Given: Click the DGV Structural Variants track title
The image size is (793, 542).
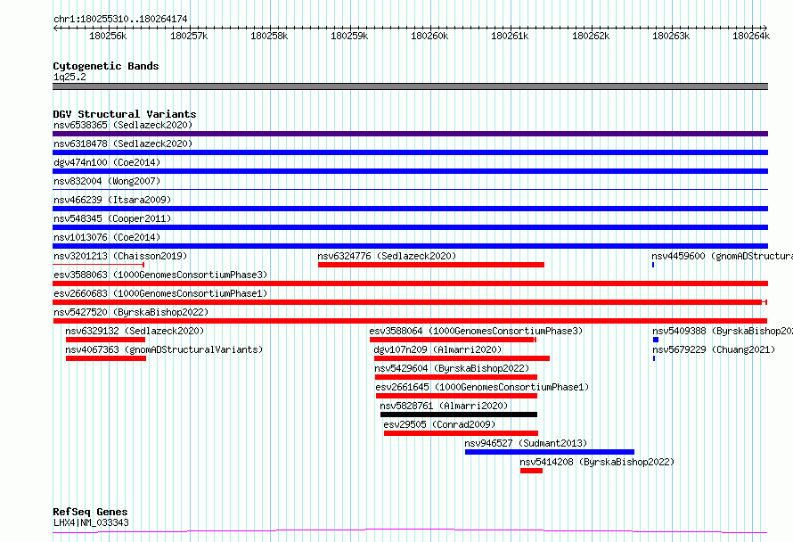Looking at the screenshot, I should tap(125, 114).
